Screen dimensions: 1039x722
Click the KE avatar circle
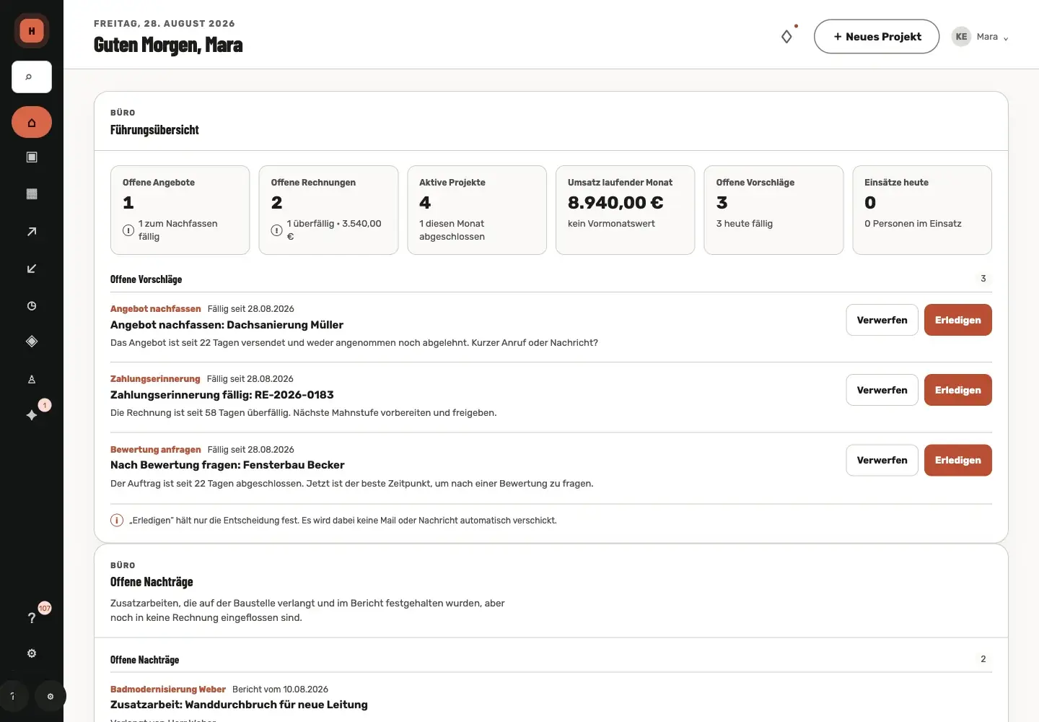tap(961, 37)
